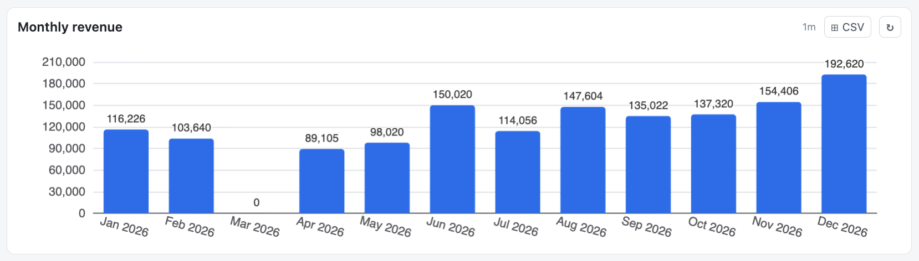Select the Aug 2026 bar
The height and width of the screenshot is (261, 919).
click(x=583, y=160)
